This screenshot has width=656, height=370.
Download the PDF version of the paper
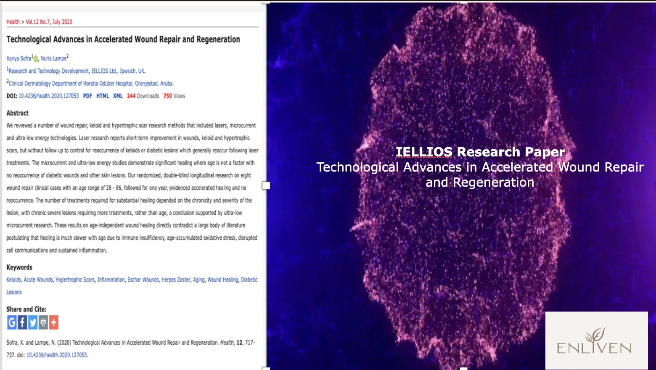(x=87, y=96)
